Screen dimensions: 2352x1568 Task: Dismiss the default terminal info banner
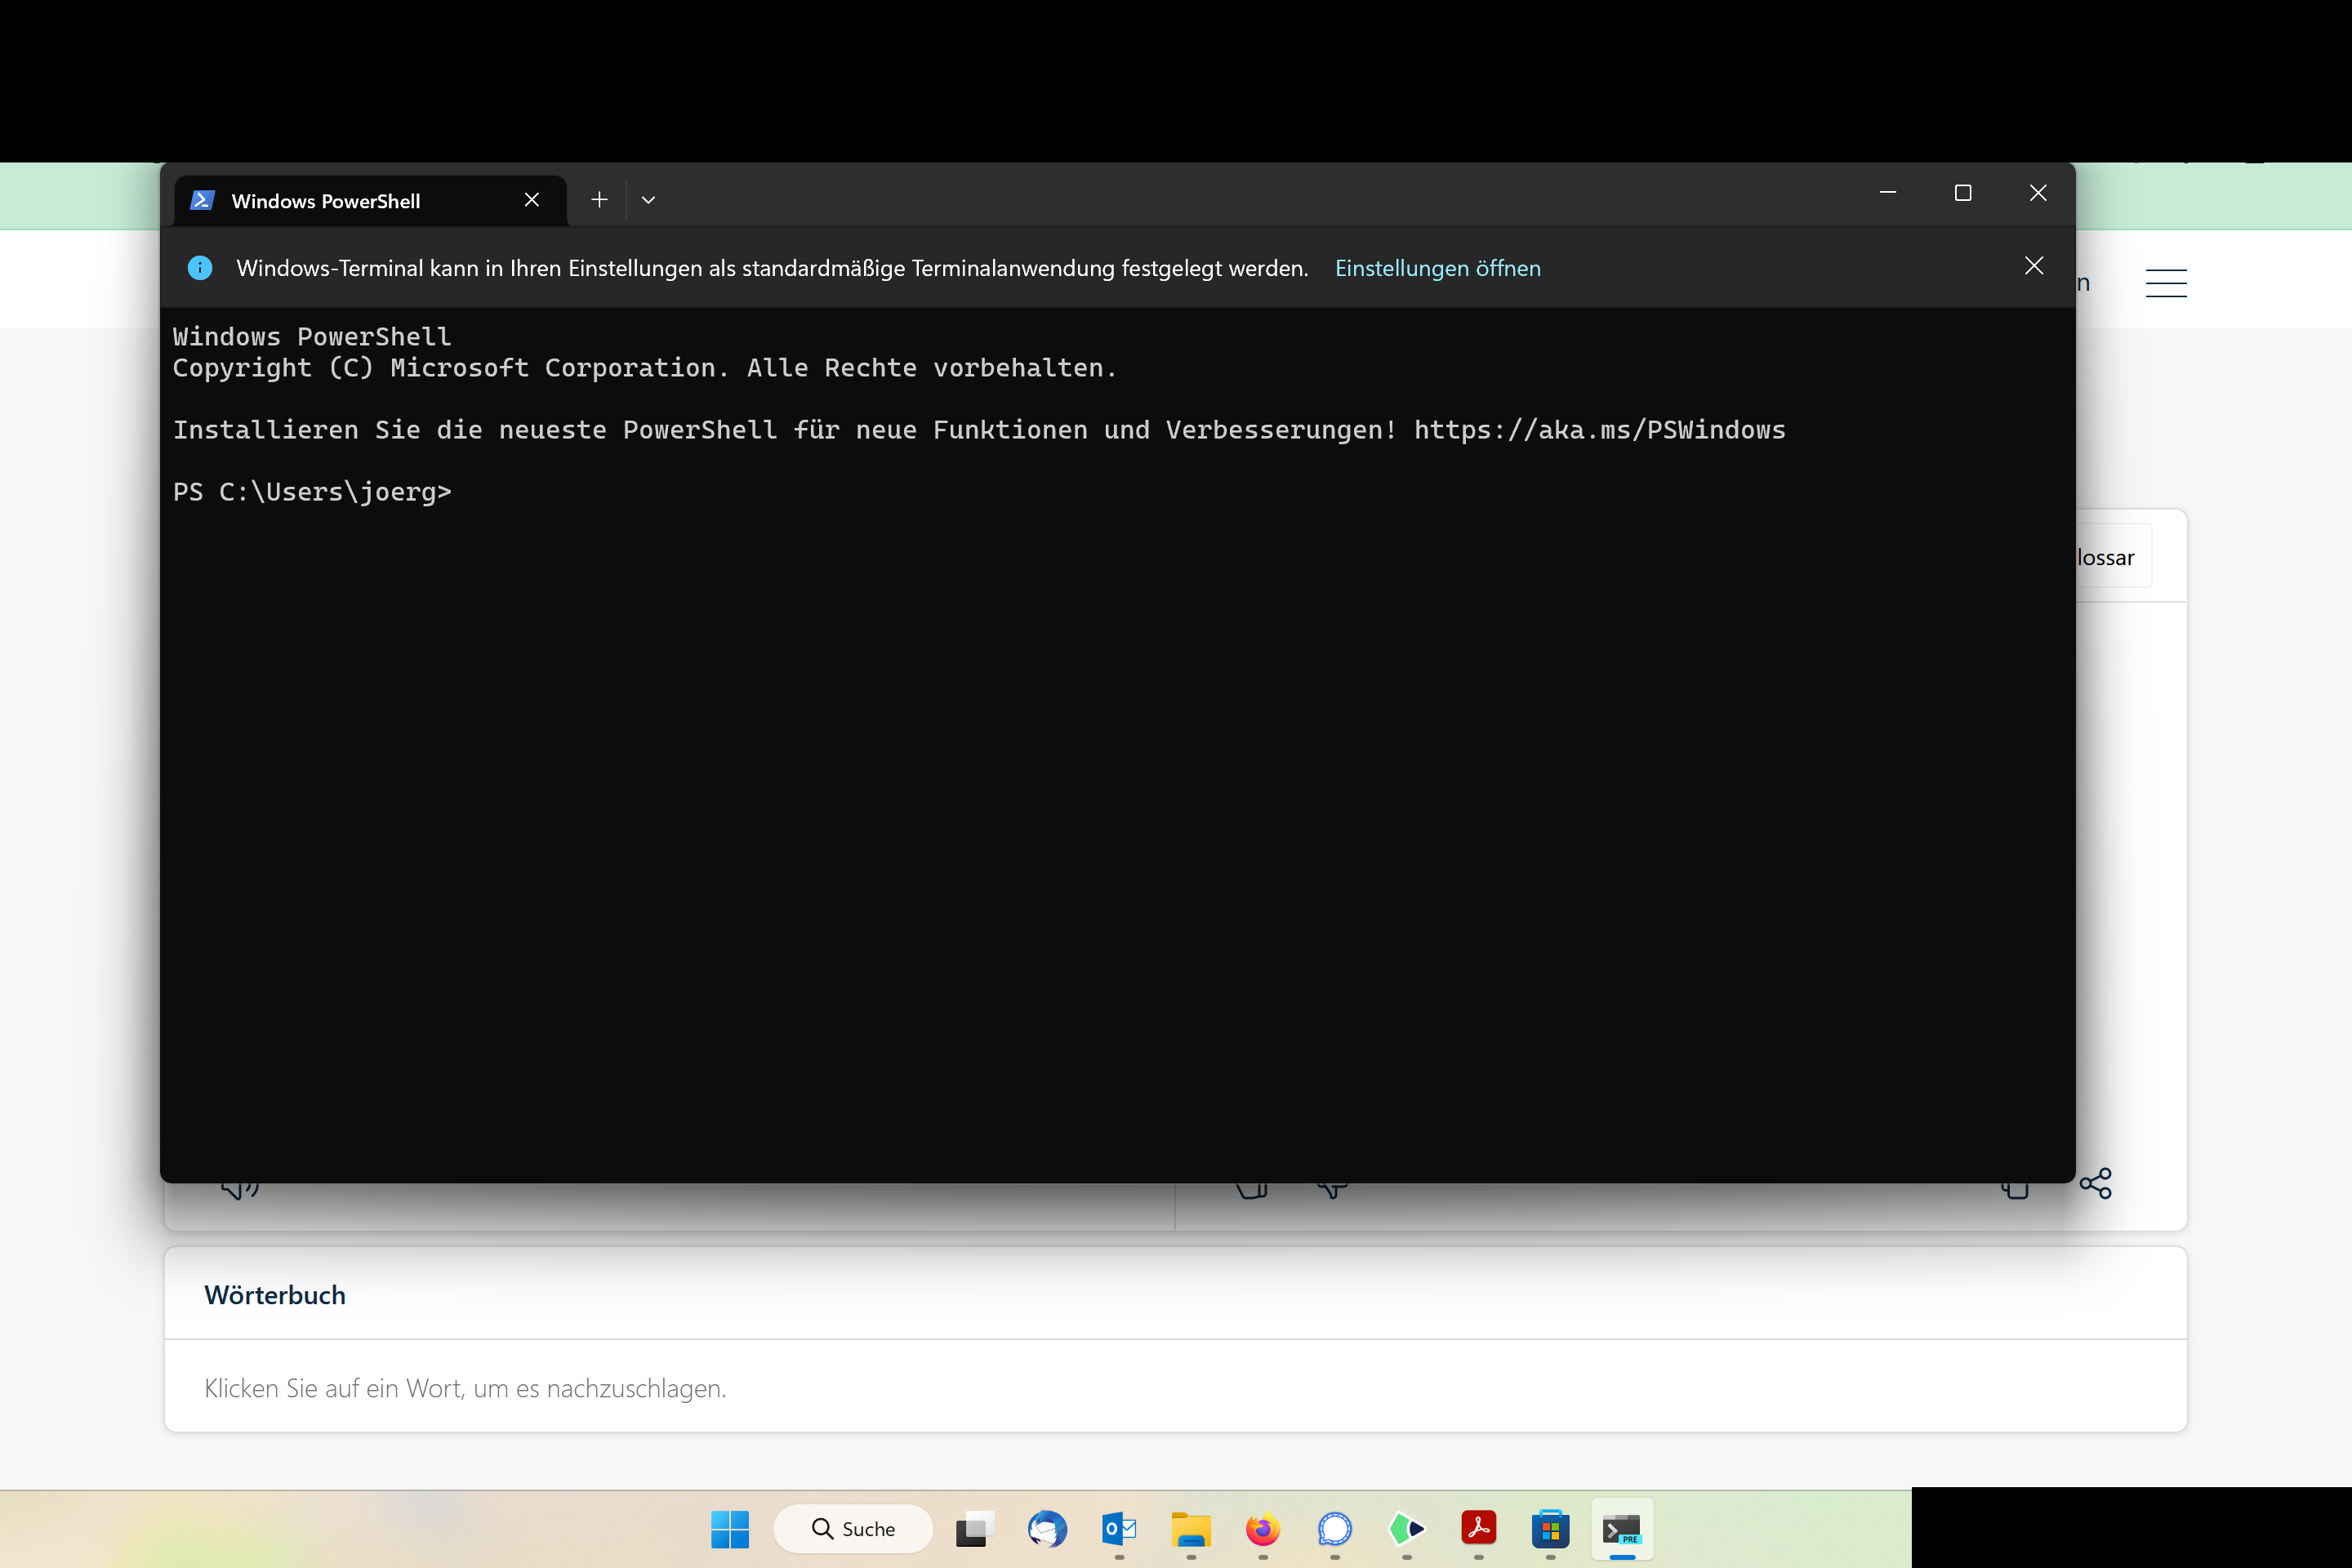tap(2033, 266)
